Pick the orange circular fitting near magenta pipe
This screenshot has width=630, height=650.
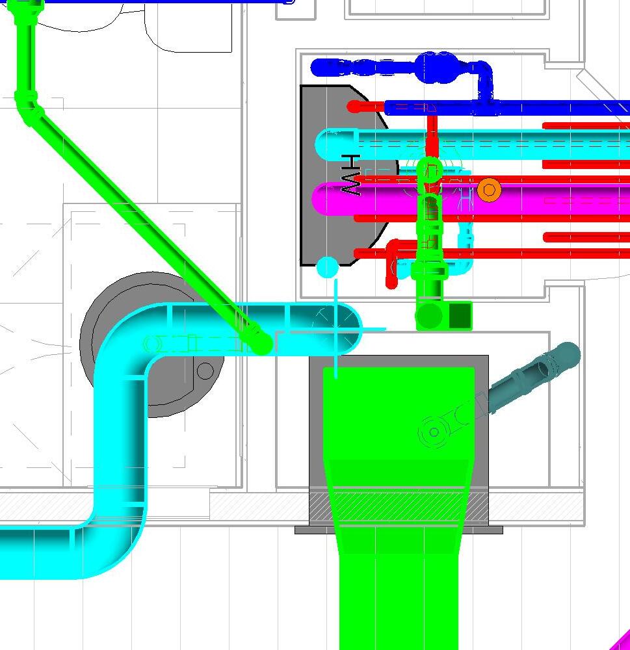click(x=490, y=190)
